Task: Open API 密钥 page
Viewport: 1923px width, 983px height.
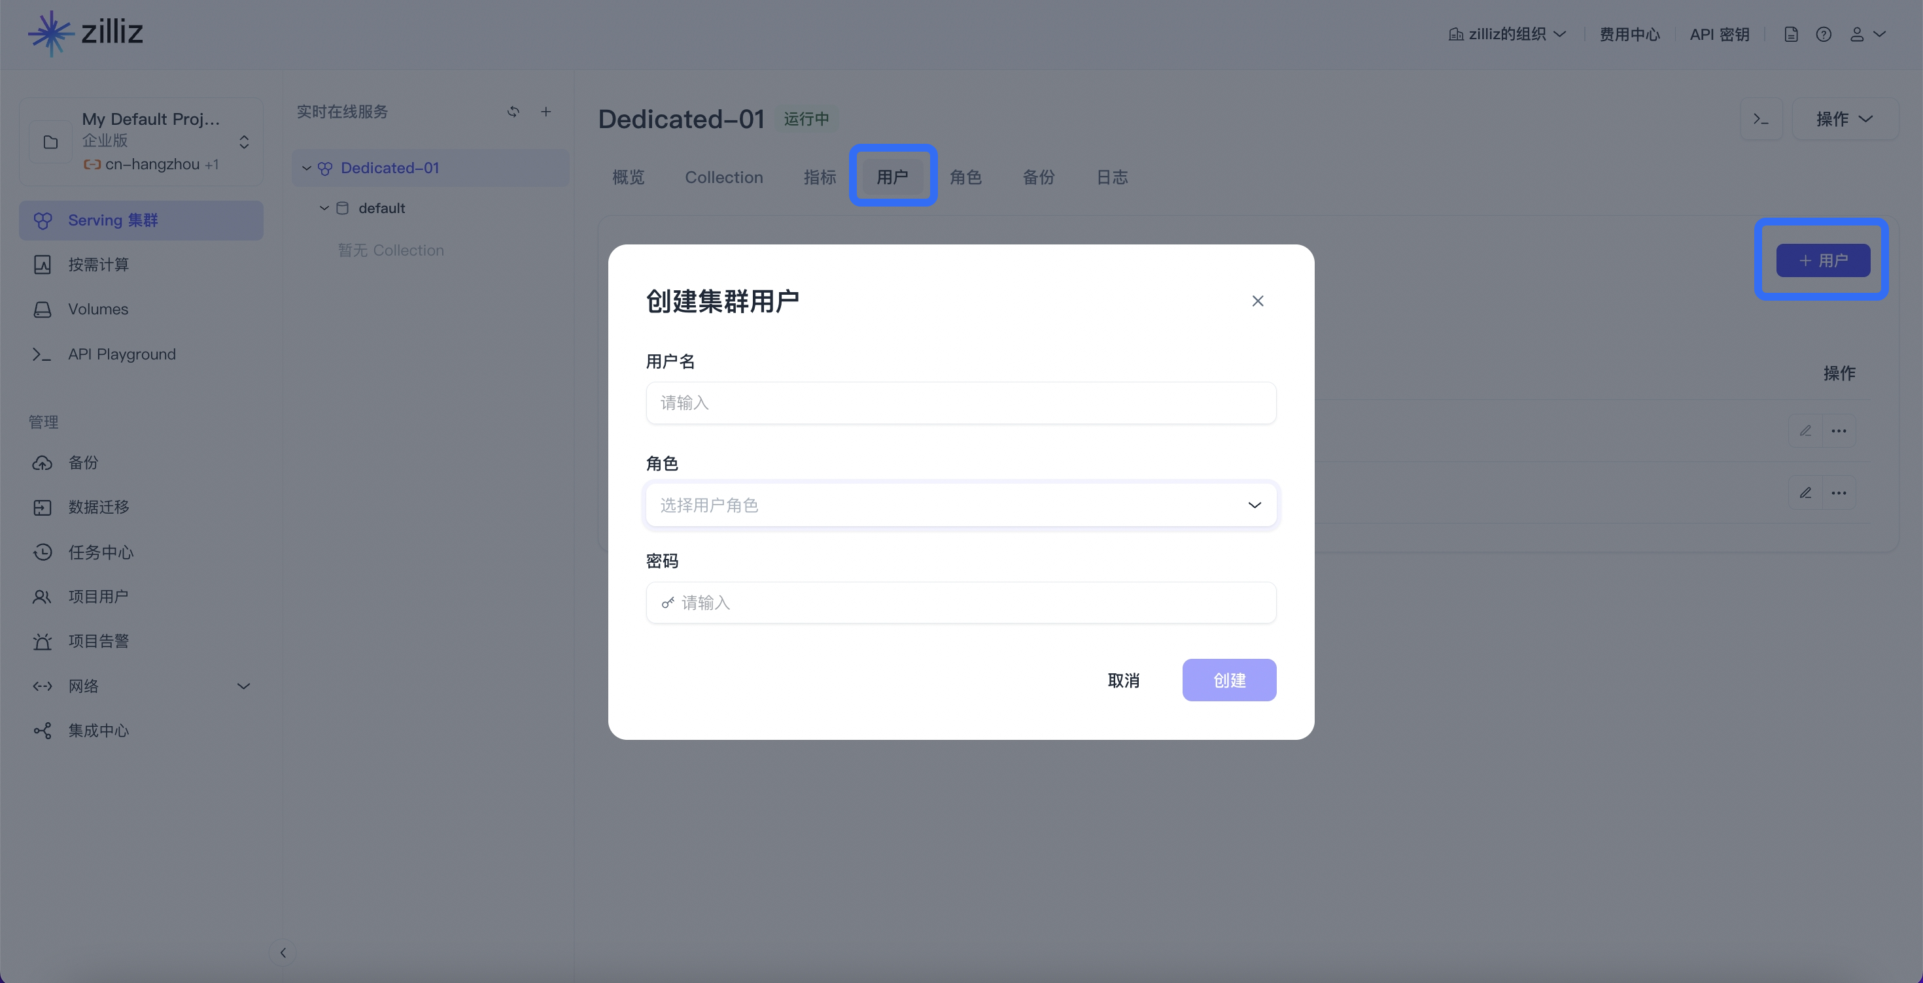Action: point(1719,34)
